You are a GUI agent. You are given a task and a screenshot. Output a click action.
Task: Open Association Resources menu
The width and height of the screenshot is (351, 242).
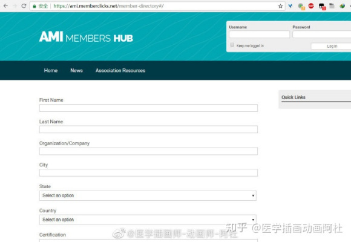tap(120, 71)
